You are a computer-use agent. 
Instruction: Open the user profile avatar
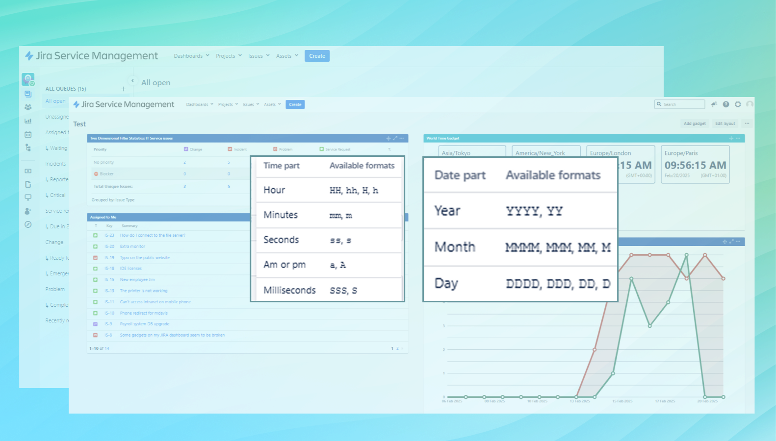click(750, 104)
